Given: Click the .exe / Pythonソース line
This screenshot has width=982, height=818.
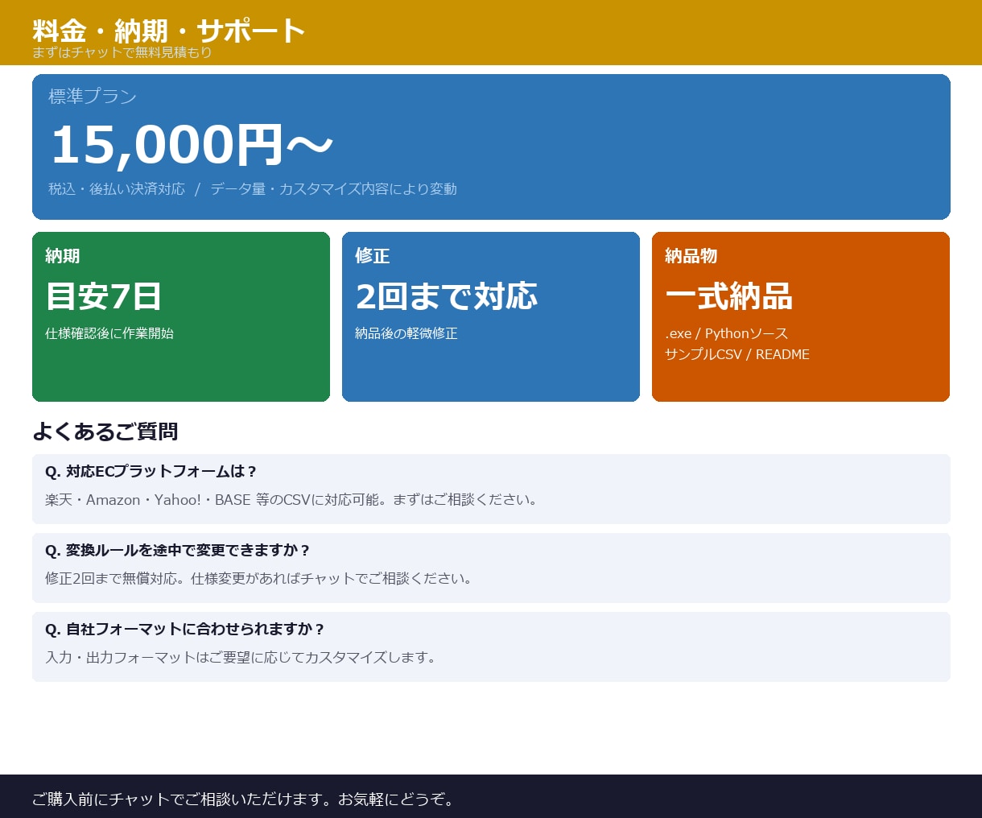Looking at the screenshot, I should [x=727, y=333].
